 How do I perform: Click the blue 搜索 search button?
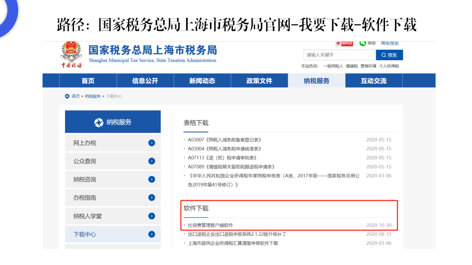click(389, 55)
